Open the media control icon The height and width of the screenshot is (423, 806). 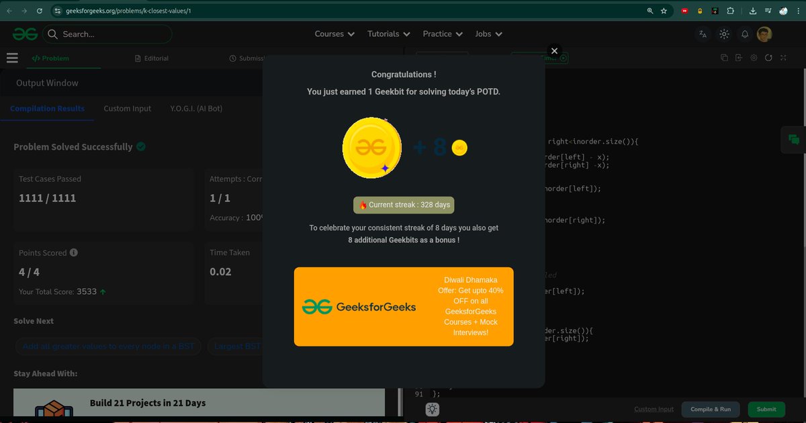click(768, 11)
